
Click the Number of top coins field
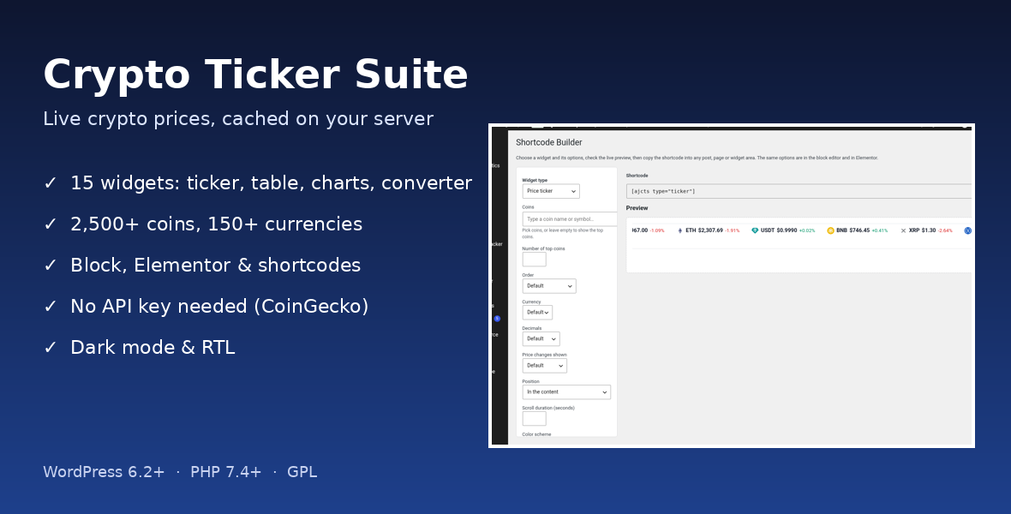click(x=534, y=260)
